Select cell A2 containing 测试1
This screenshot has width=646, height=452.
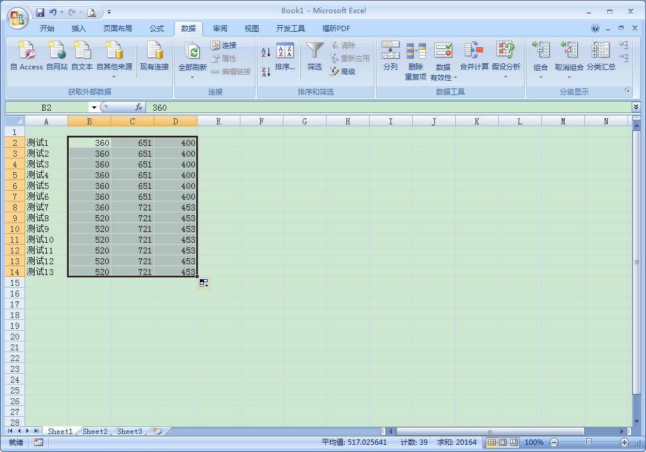pos(46,143)
